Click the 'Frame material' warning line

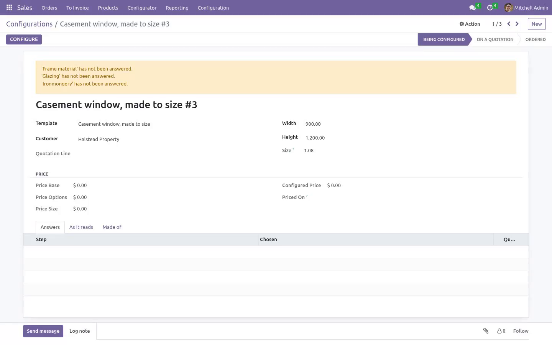pyautogui.click(x=87, y=69)
